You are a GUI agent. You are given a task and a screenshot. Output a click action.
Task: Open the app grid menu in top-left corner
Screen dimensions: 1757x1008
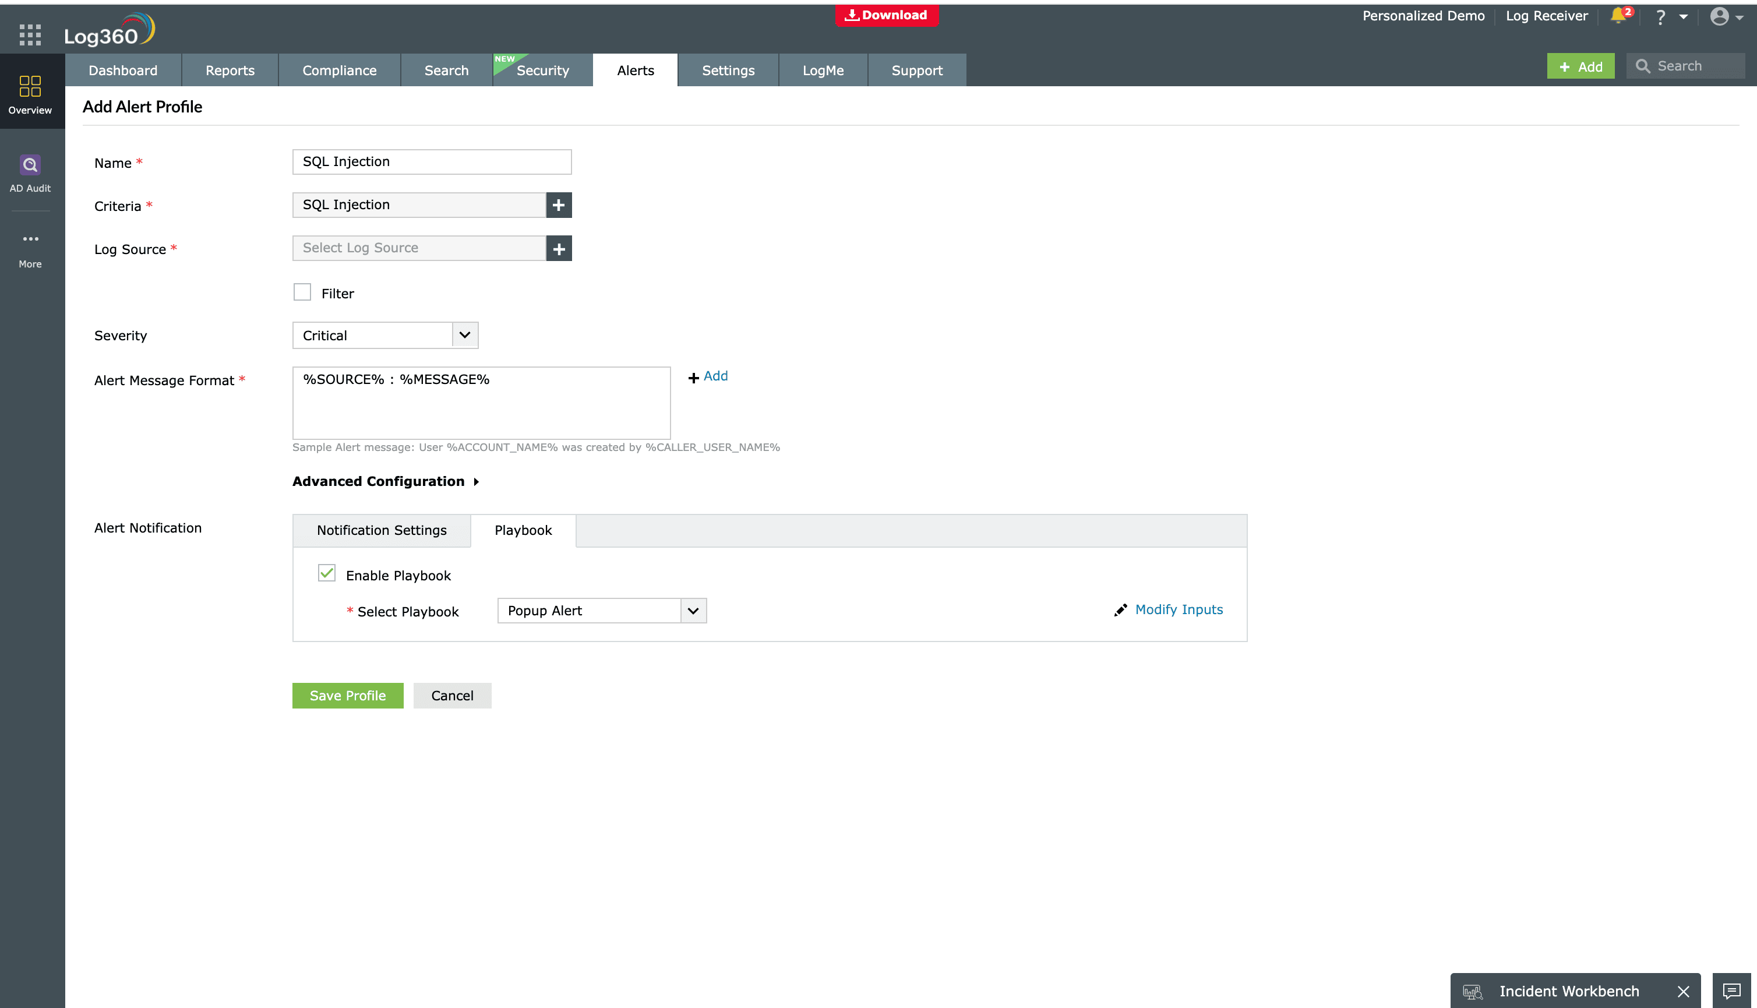[x=30, y=34]
